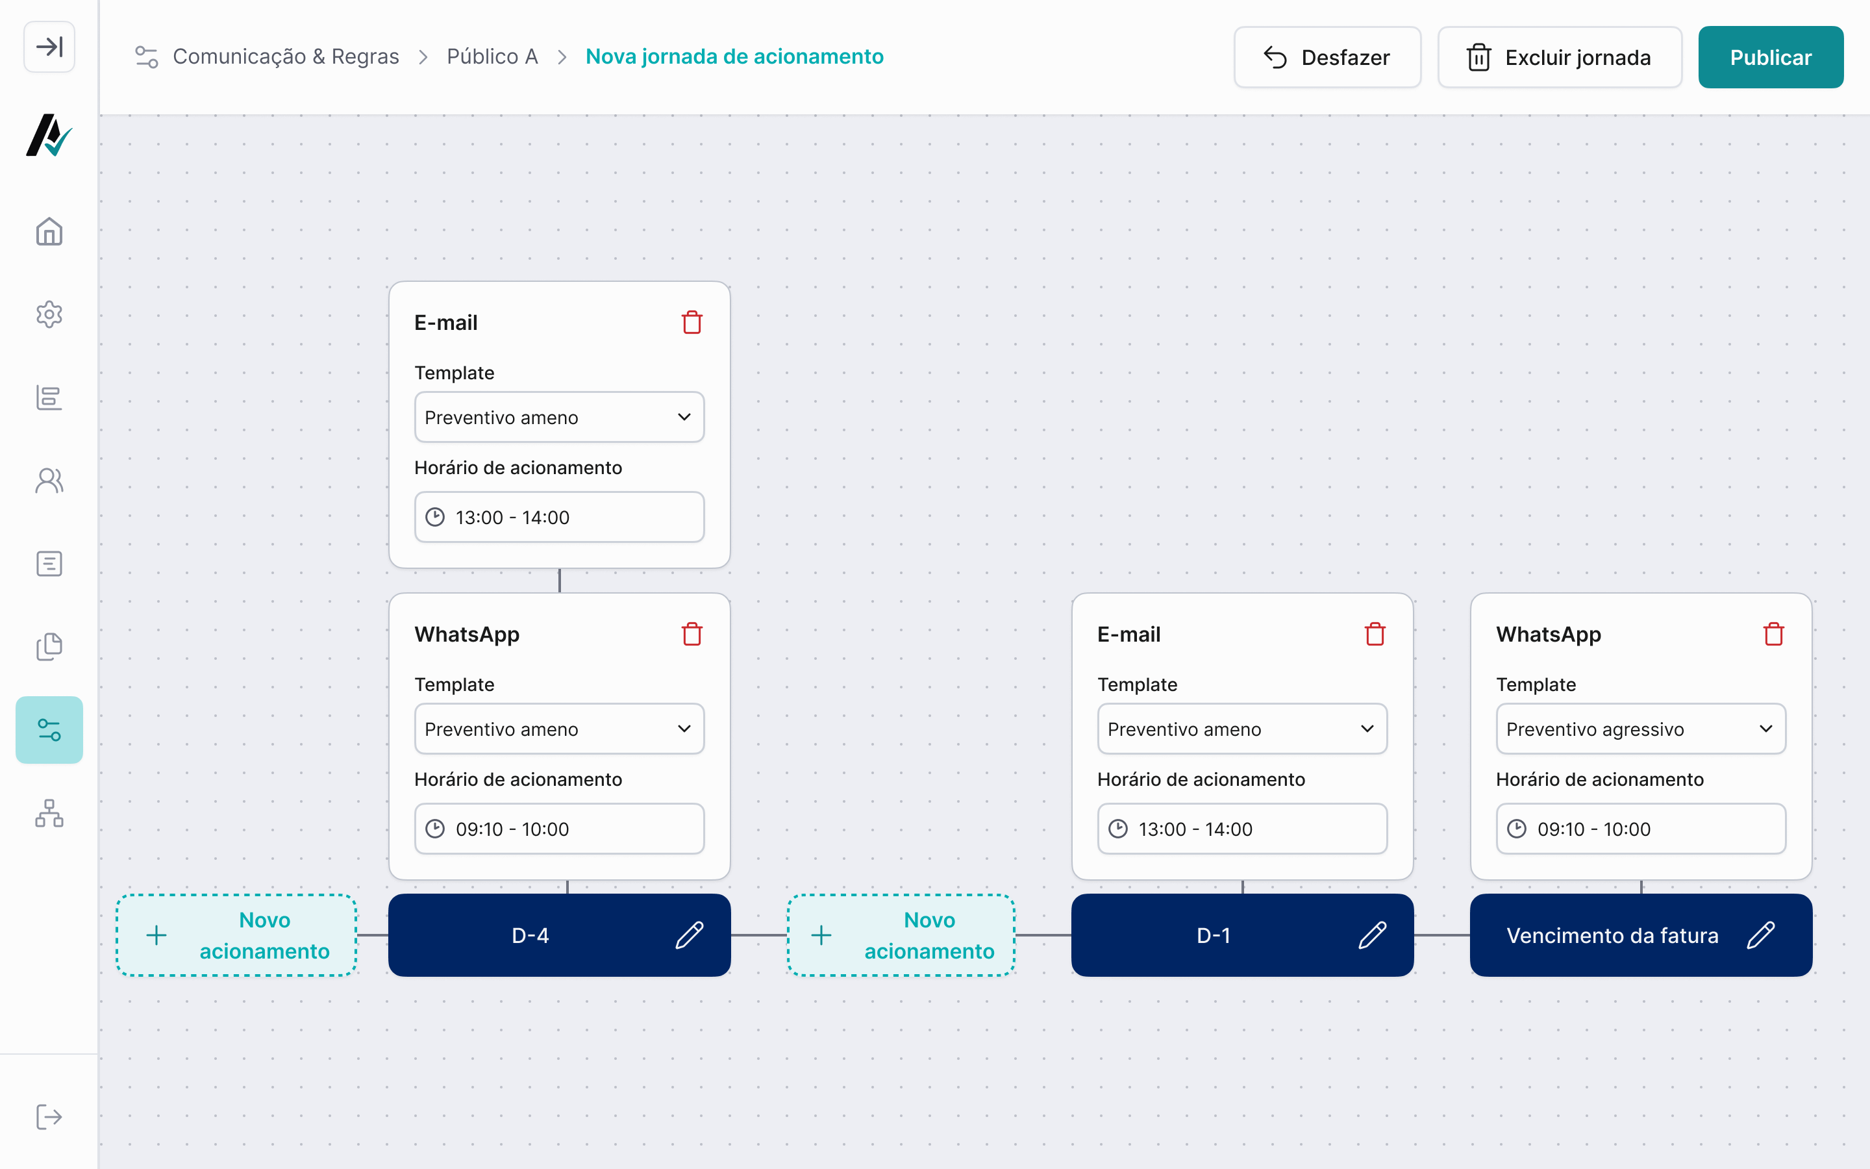1870x1169 pixels.
Task: Add Novo acionamento before D-4
Action: [x=236, y=935]
